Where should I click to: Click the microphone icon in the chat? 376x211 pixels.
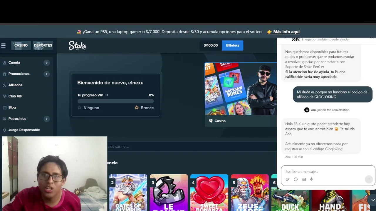(x=312, y=179)
